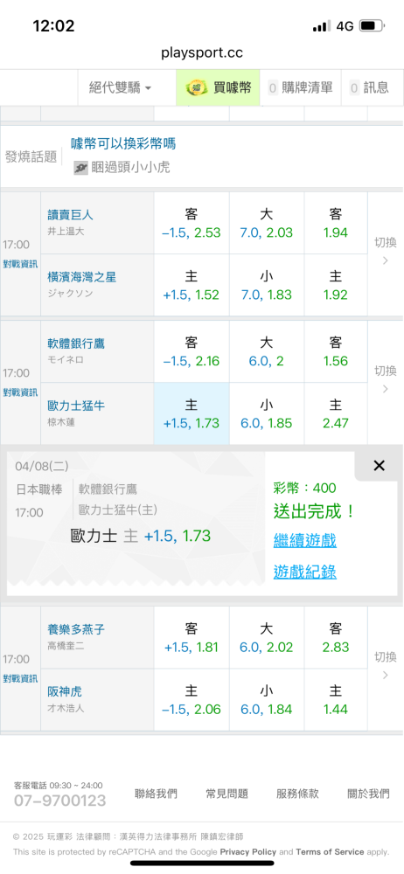Image resolution: width=404 pixels, height=874 pixels.
Task: Toggle selected 歐力士猛牛 主 +1.5, 1.73 cell
Action: [192, 413]
